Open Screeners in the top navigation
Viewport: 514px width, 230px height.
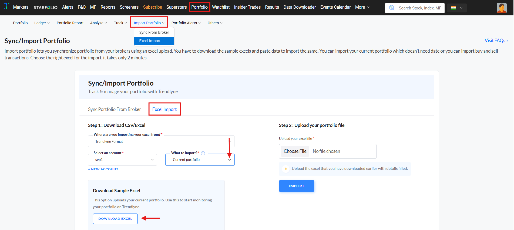[x=129, y=7]
